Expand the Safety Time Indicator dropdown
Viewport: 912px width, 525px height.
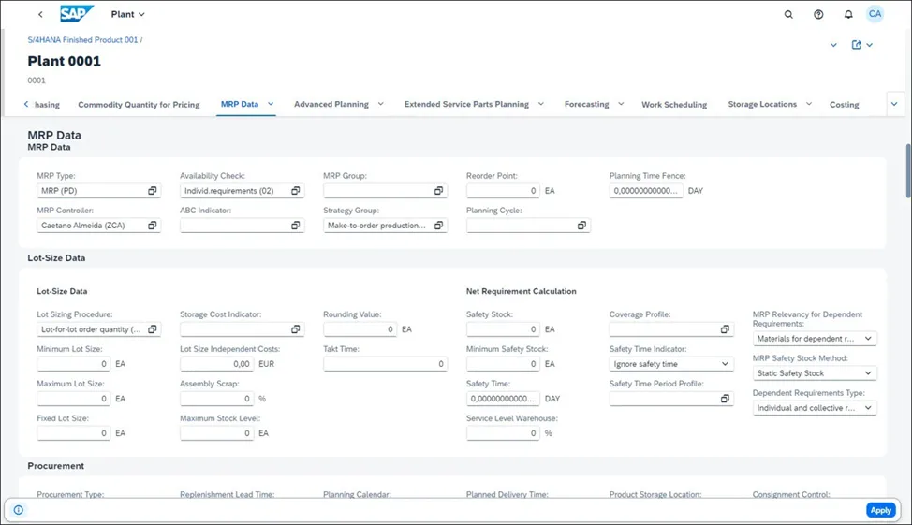pyautogui.click(x=726, y=364)
